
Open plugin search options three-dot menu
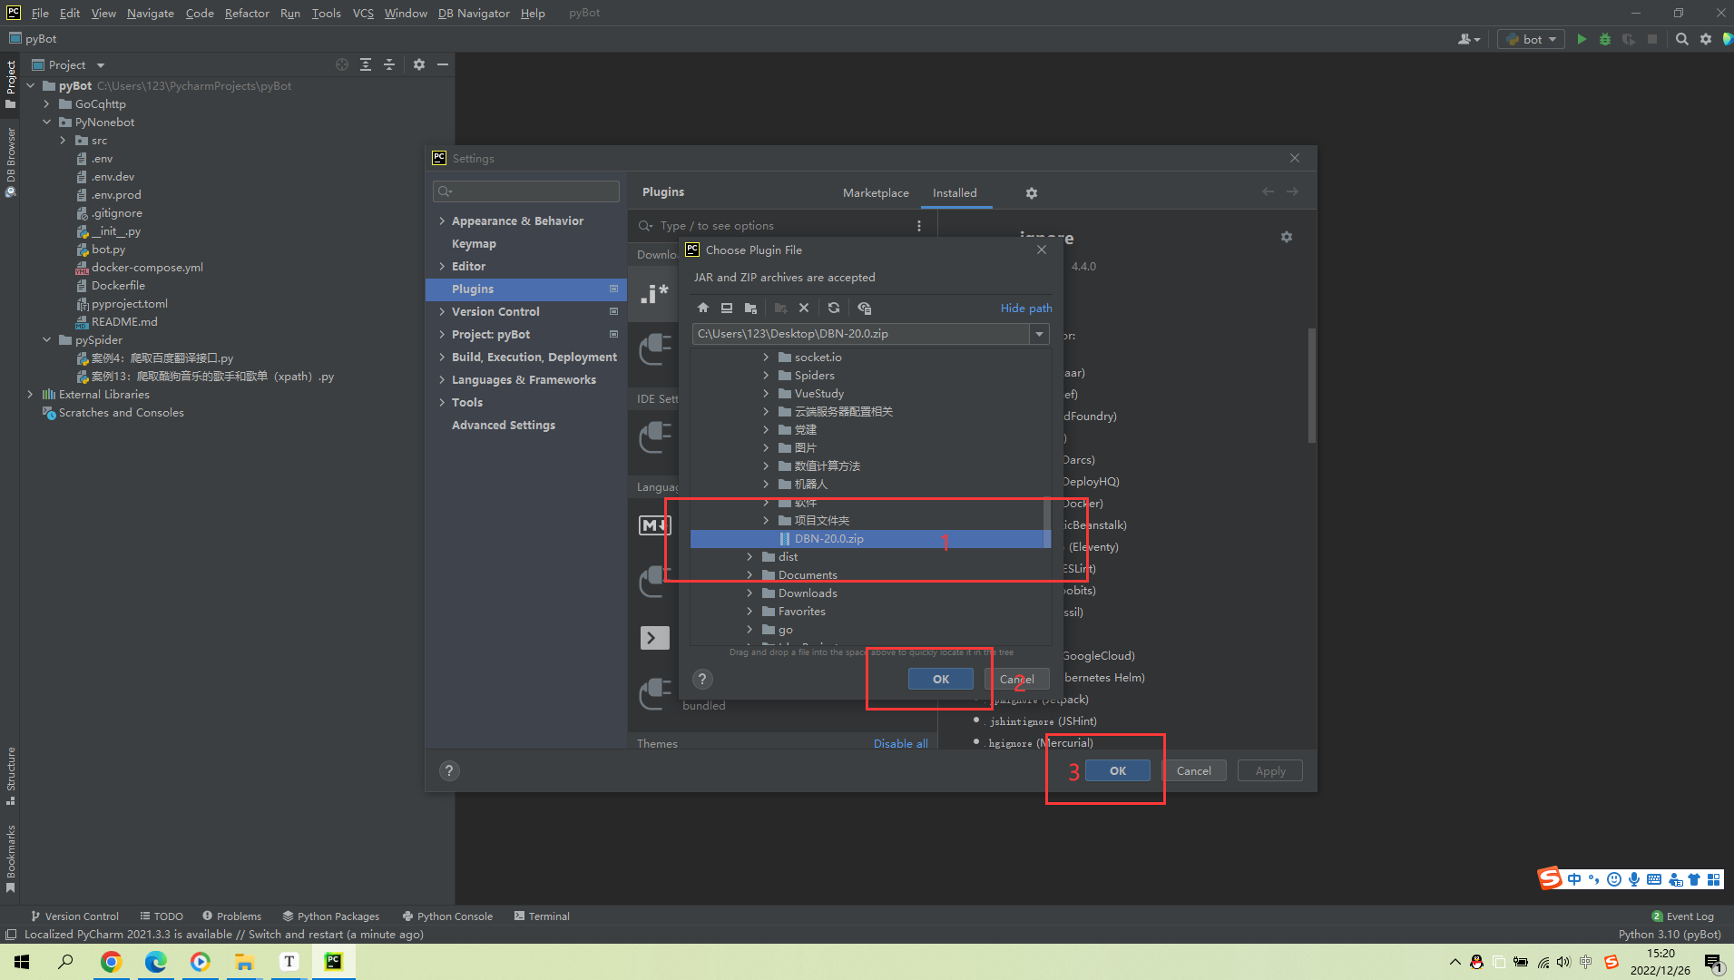(919, 226)
